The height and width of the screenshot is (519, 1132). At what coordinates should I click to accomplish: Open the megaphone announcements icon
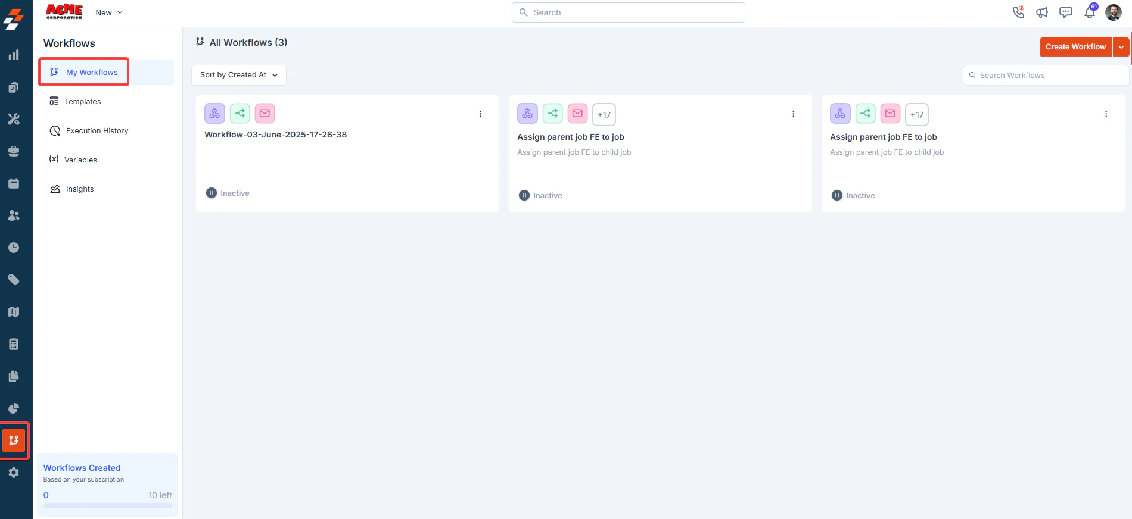(1042, 12)
